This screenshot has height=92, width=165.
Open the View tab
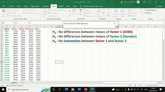(68, 6)
